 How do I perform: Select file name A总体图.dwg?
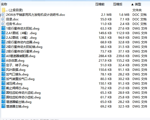point(15,61)
